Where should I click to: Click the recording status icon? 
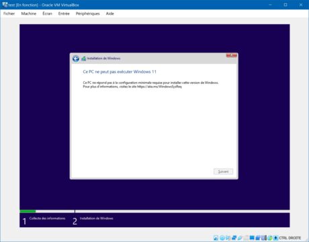258,238
